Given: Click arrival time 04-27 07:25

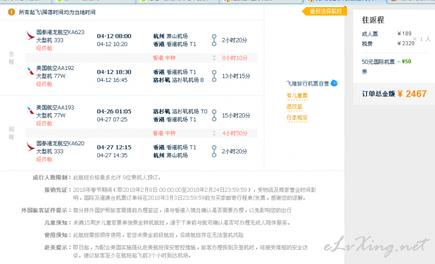Looking at the screenshot, I should point(112,119).
